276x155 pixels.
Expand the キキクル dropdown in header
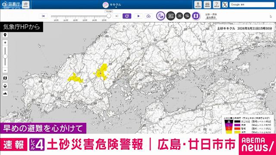(112, 5)
